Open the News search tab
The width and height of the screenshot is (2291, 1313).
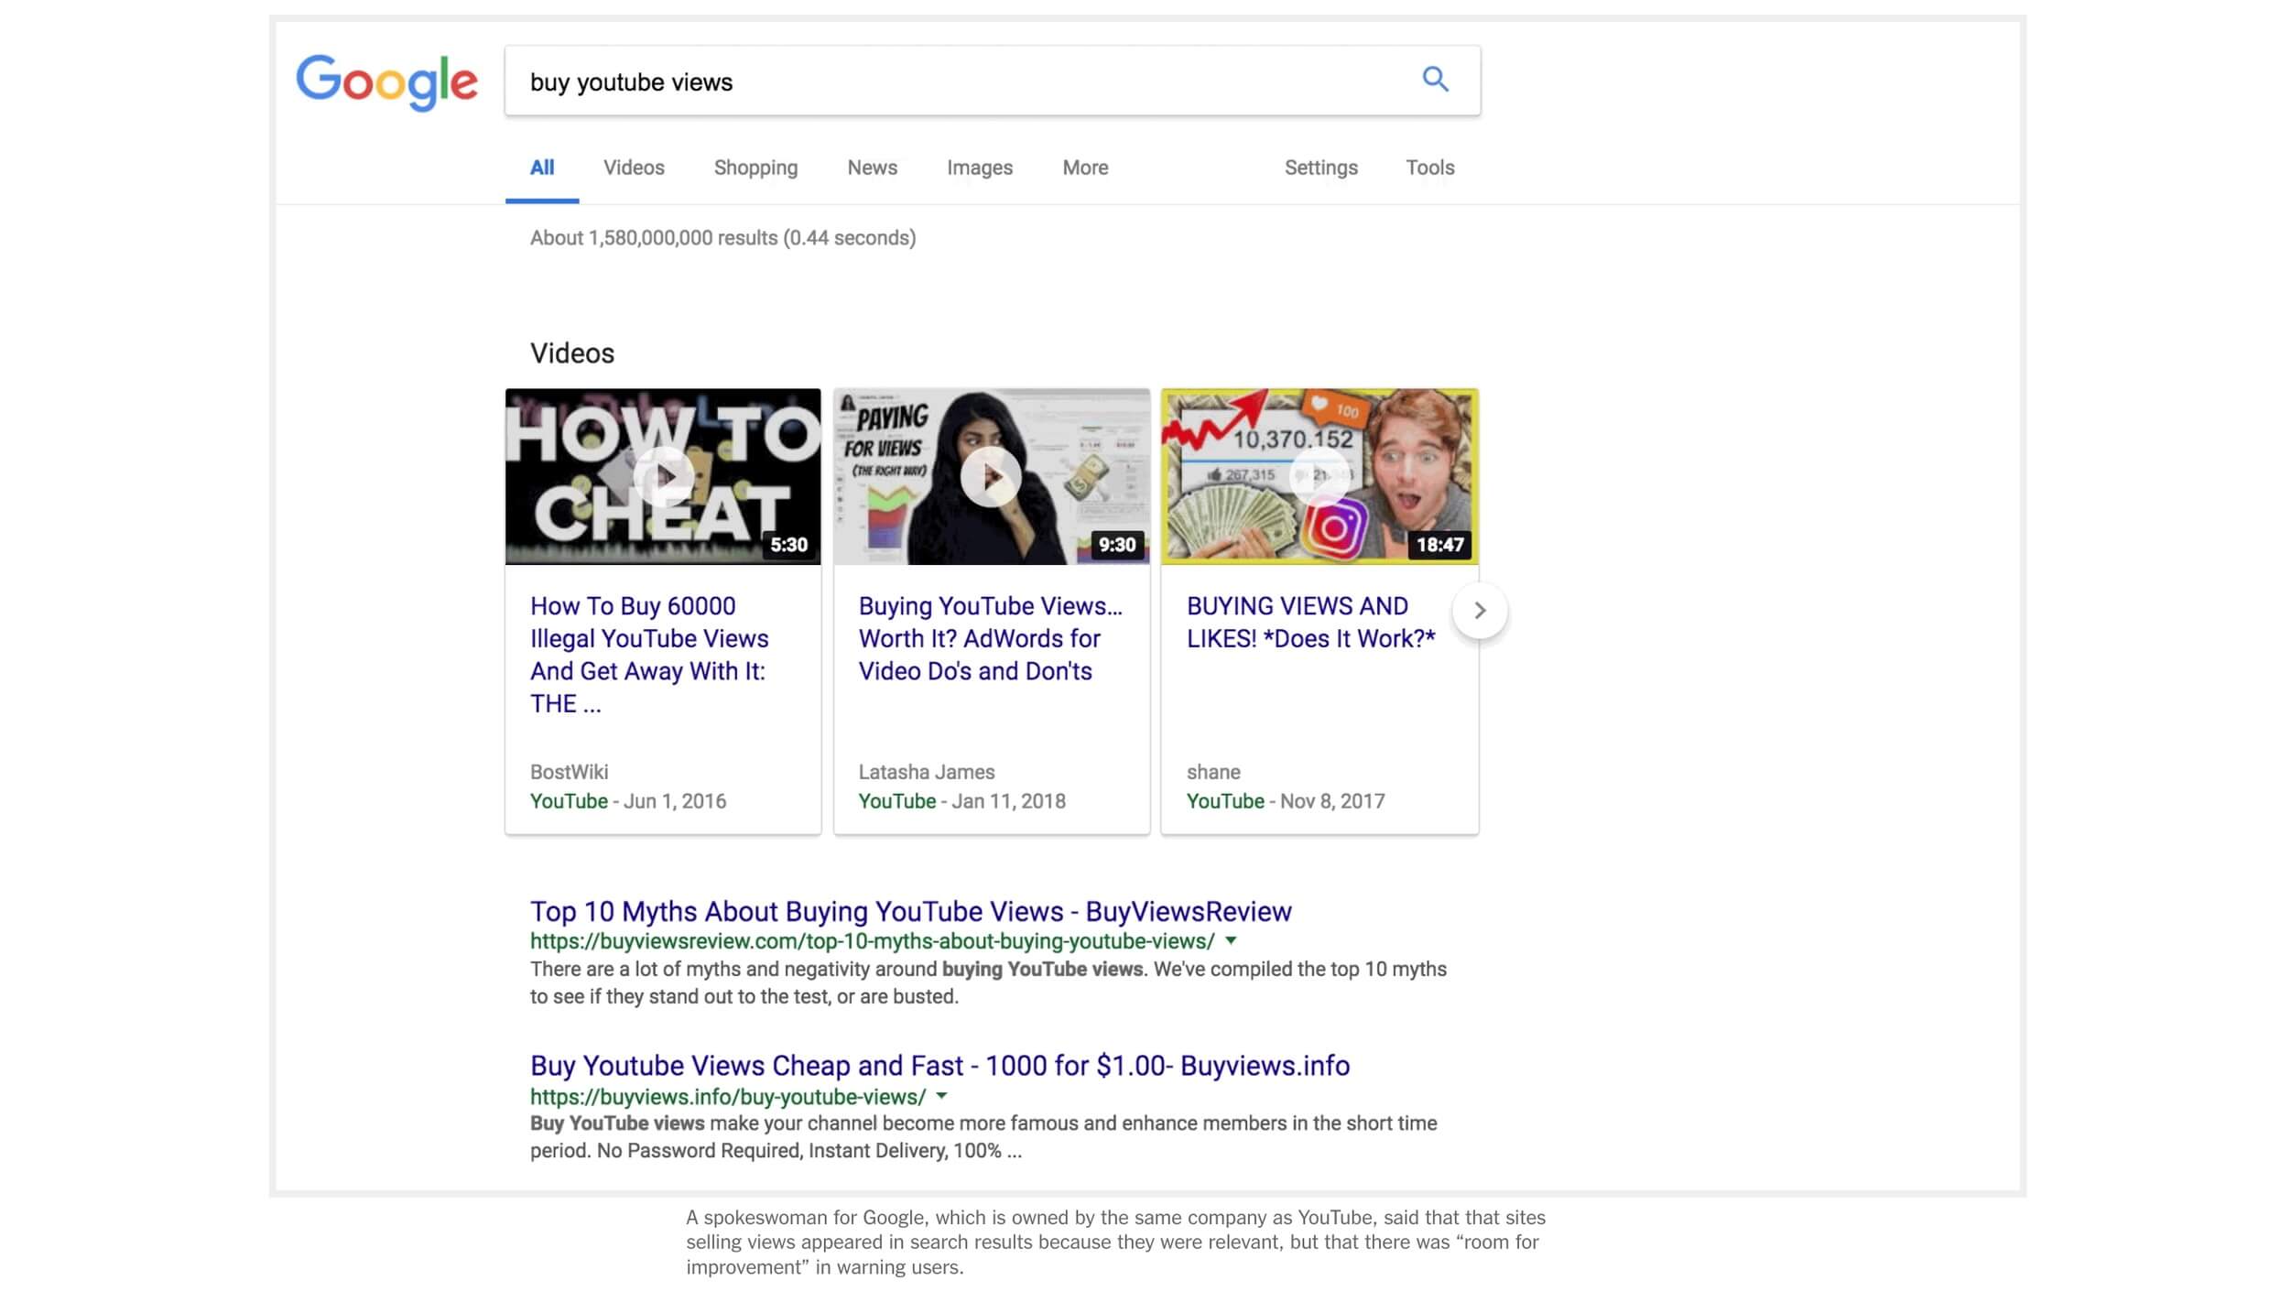pos(871,168)
